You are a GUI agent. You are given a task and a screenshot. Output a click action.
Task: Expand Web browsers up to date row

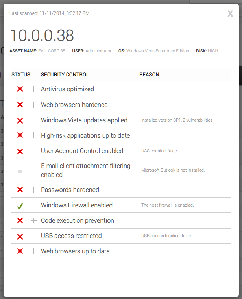point(33,251)
